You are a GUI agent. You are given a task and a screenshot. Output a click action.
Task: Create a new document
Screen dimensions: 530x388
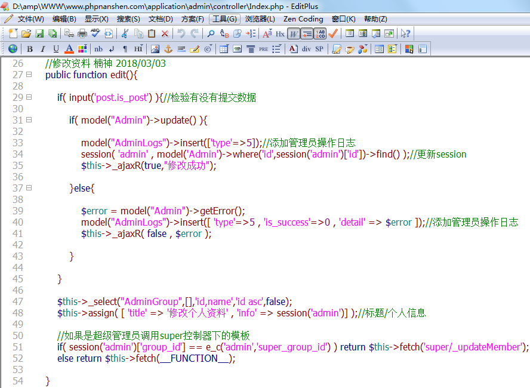click(13, 33)
